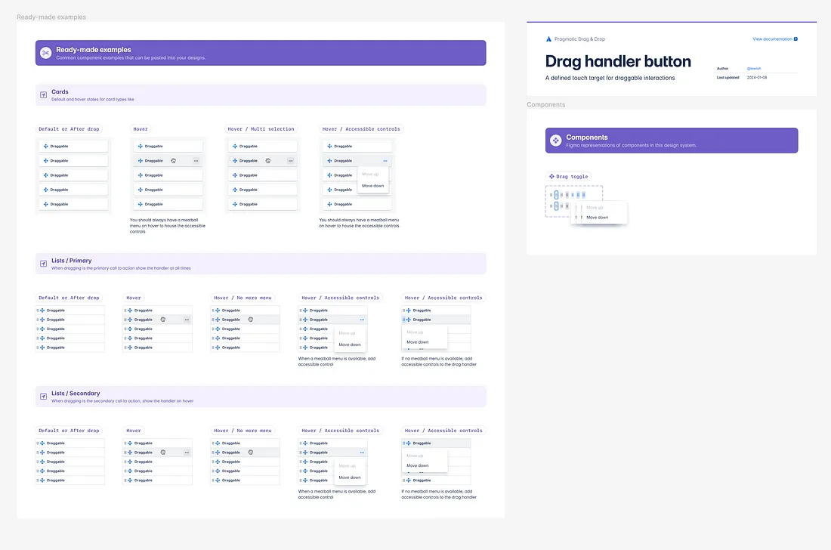
Task: Click blue meatball button in Cards Accessible controls
Action: [x=385, y=161]
